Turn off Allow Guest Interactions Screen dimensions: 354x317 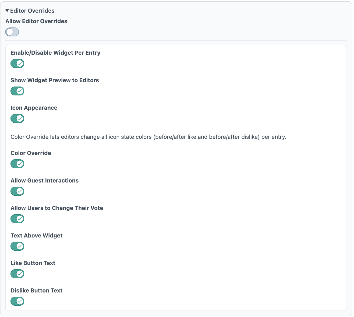click(17, 191)
